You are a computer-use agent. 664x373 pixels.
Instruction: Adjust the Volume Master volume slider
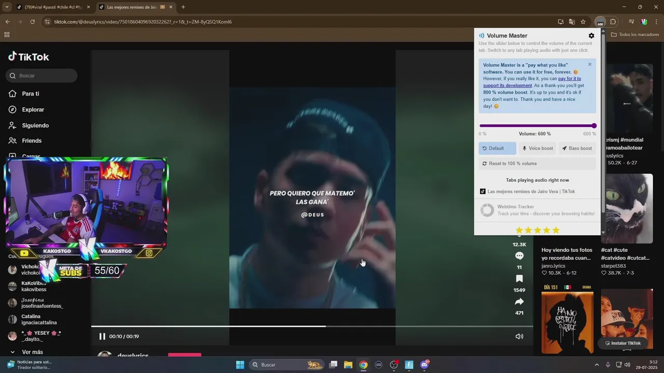click(x=537, y=126)
